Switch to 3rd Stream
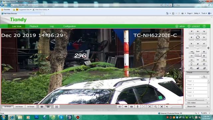Screen dimensions: 213x120 (31, 107)
